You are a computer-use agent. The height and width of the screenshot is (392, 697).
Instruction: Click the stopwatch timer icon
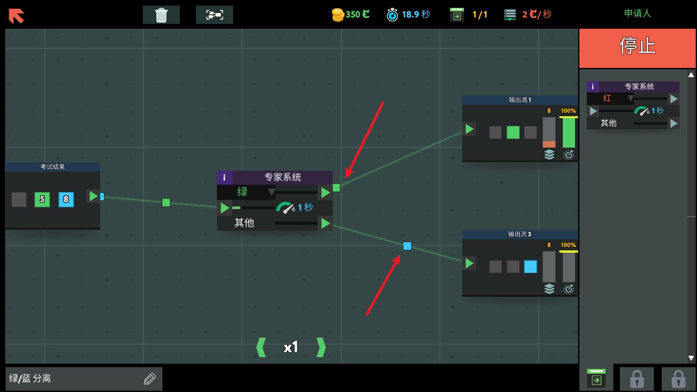(x=392, y=15)
